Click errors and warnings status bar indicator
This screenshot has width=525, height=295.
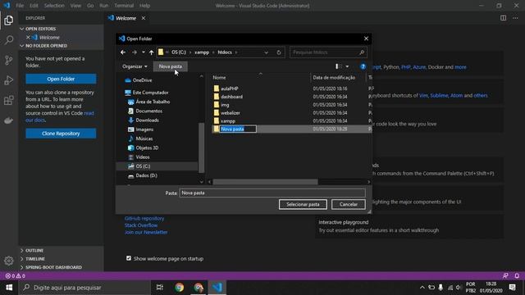click(x=16, y=276)
